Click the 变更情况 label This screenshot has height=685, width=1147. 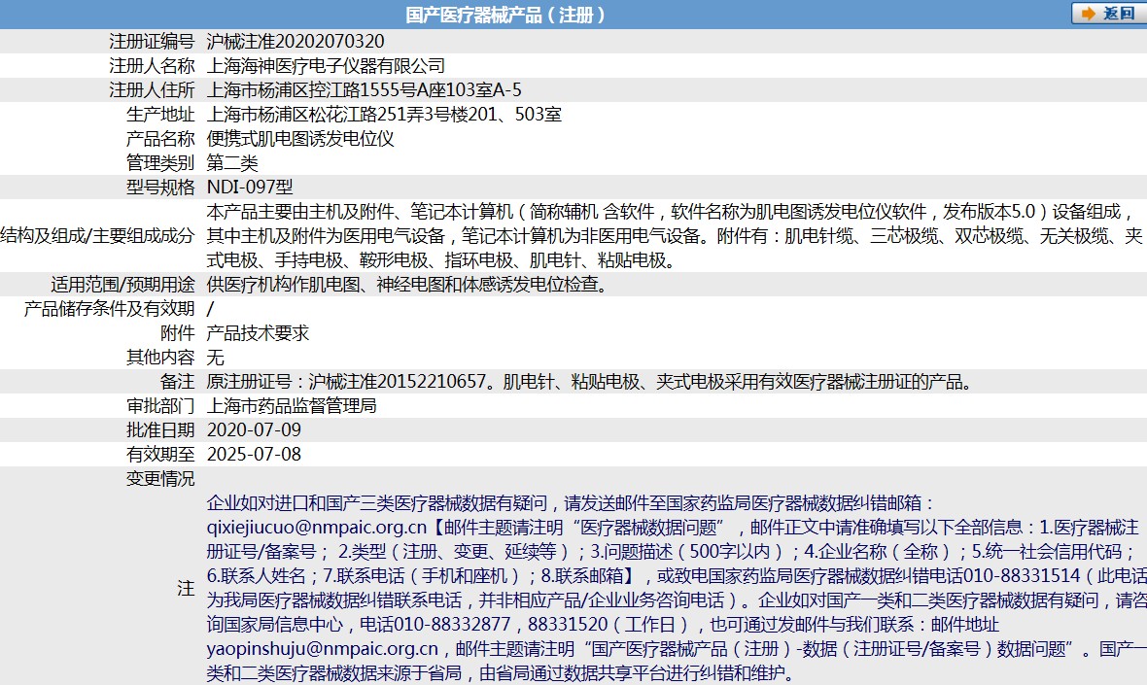coord(161,478)
